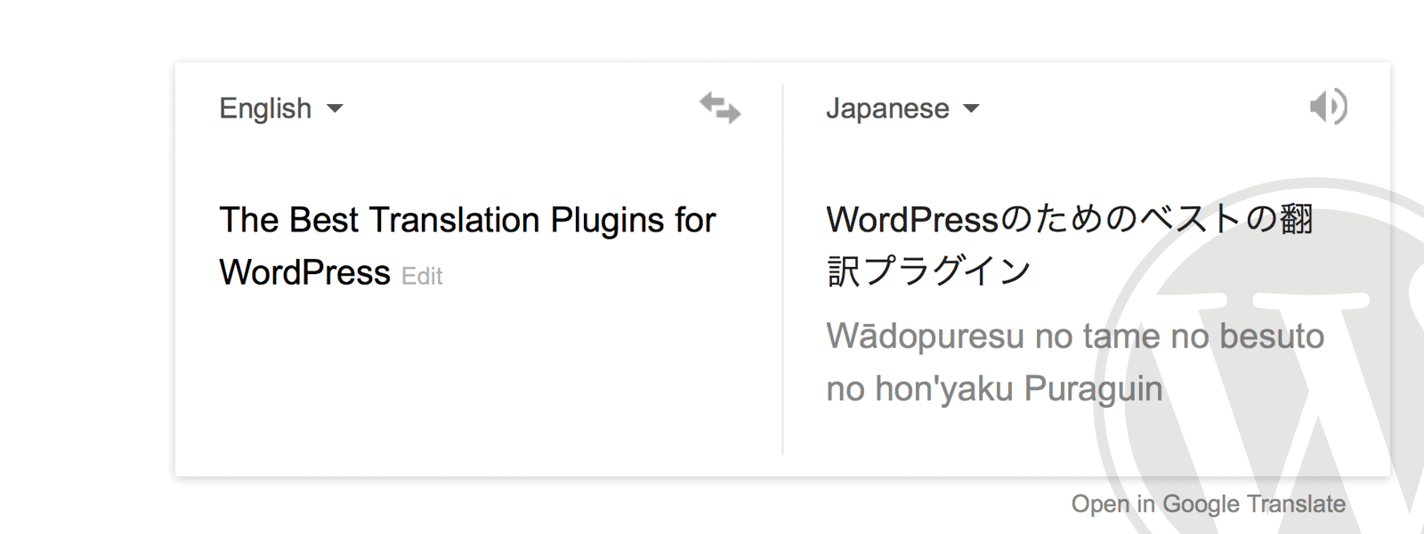Viewport: 1424px width, 534px height.
Task: Click Edit to modify the source text
Action: (x=423, y=276)
